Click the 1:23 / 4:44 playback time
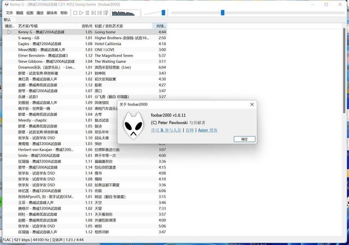349x245 pixels. [75, 240]
